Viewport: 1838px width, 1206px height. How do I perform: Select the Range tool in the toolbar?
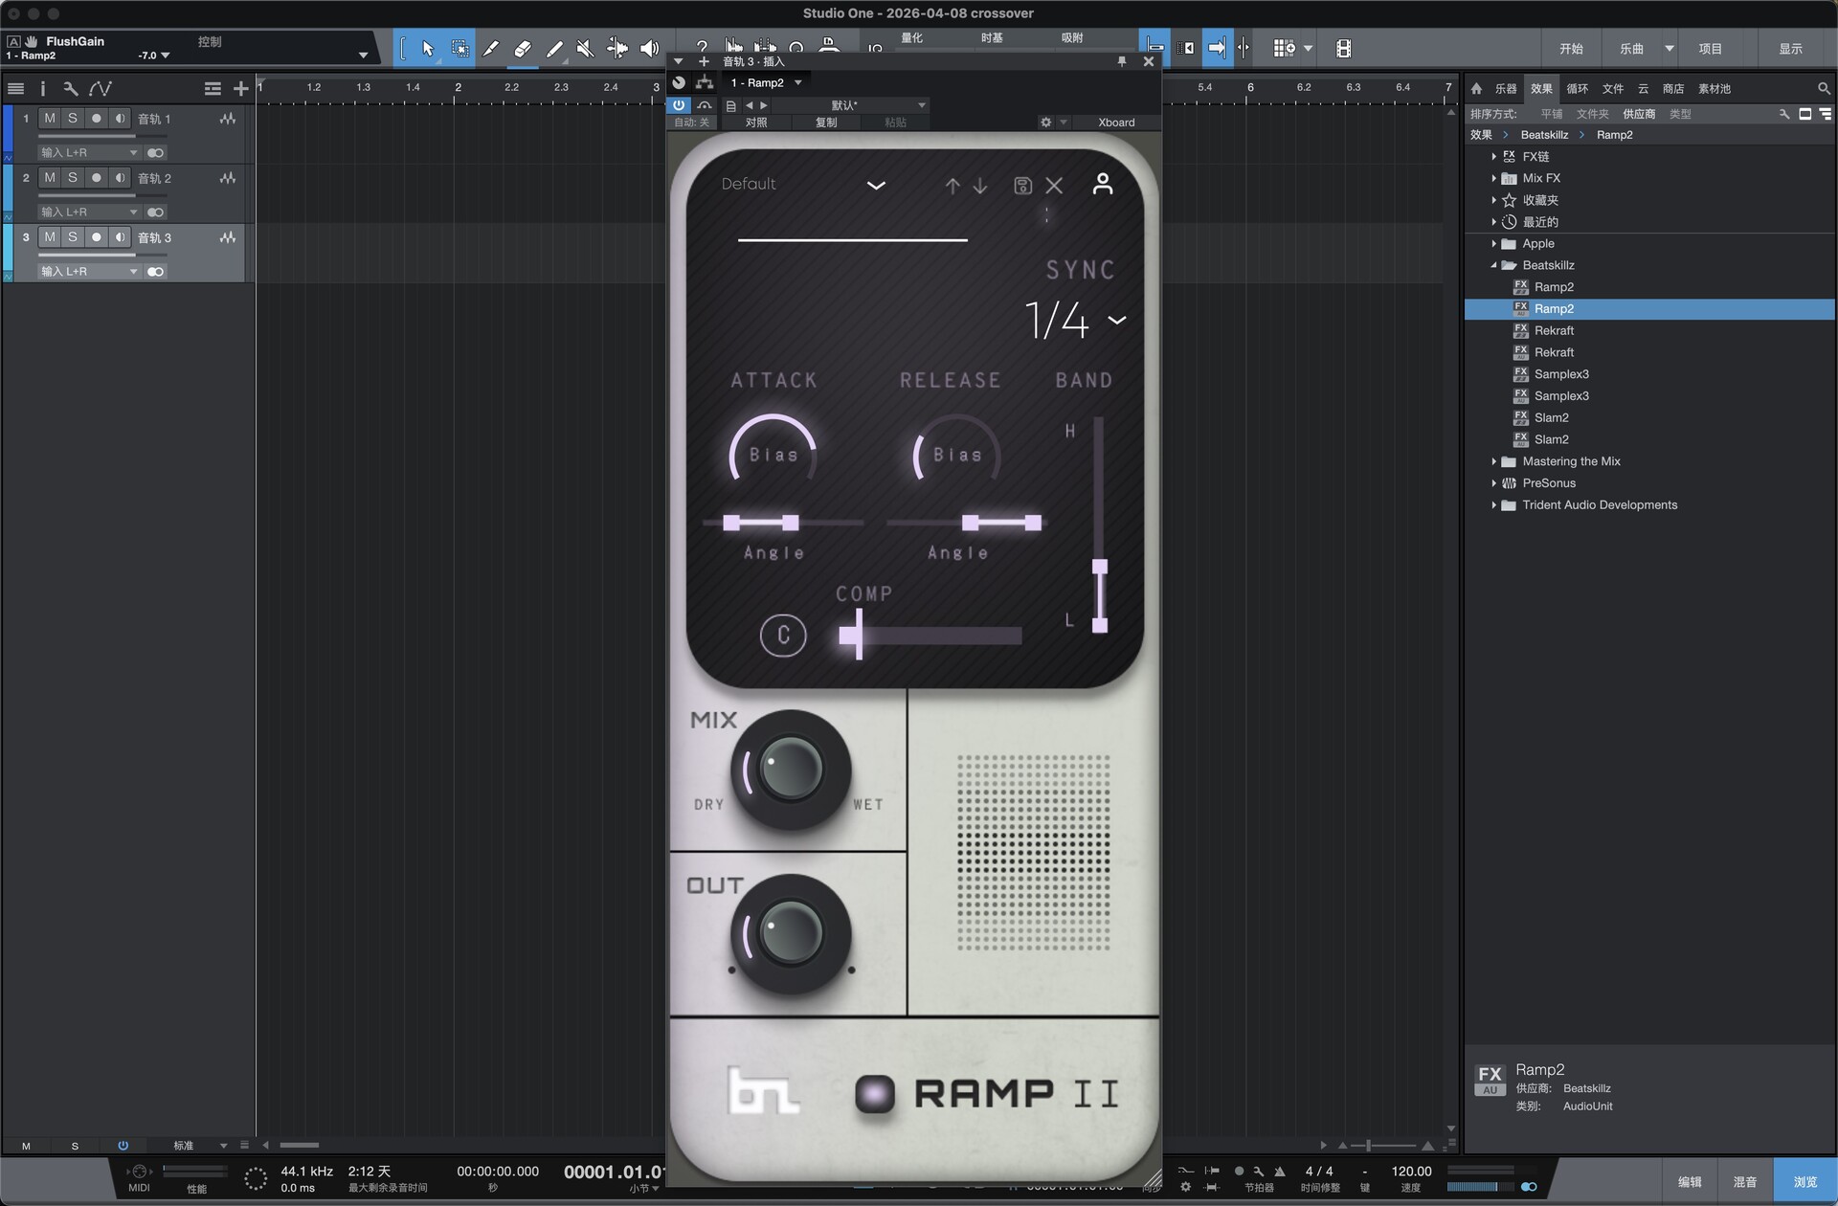[460, 48]
